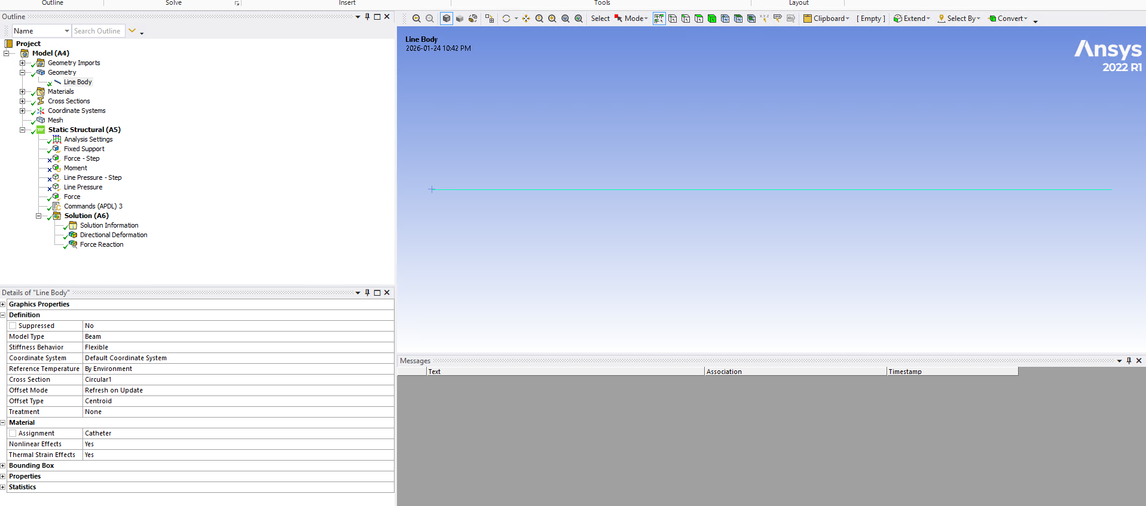Image resolution: width=1146 pixels, height=506 pixels.
Task: Select Force - Step in the tree
Action: point(81,158)
